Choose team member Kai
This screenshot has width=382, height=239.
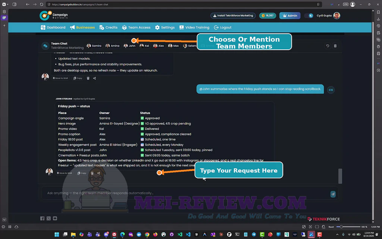pyautogui.click(x=144, y=46)
